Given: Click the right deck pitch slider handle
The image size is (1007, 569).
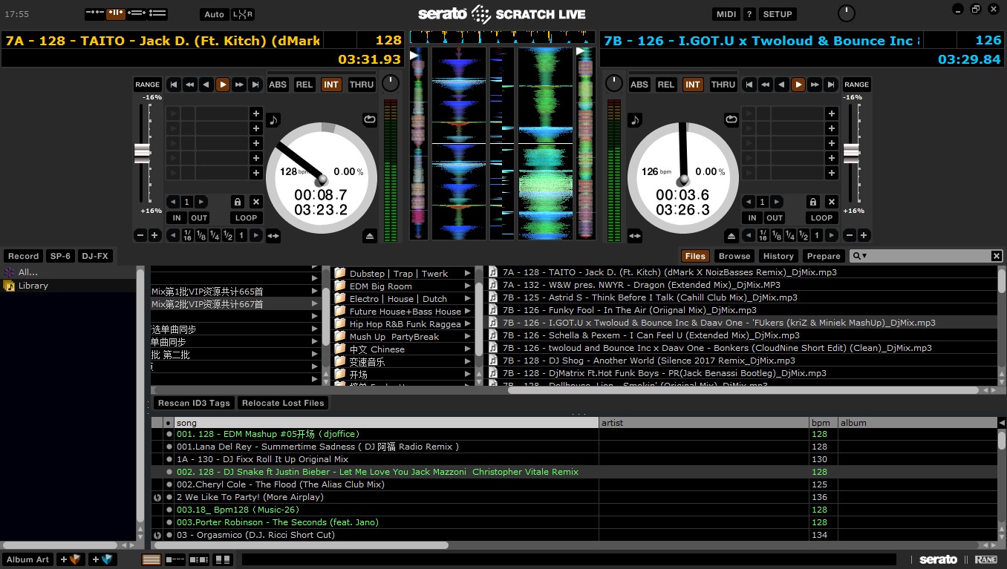Looking at the screenshot, I should 852,153.
